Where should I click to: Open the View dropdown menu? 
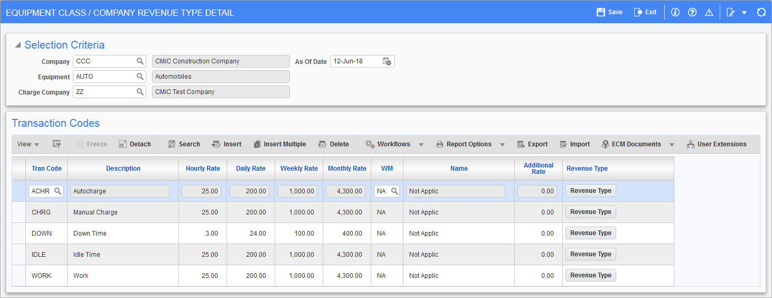point(29,144)
